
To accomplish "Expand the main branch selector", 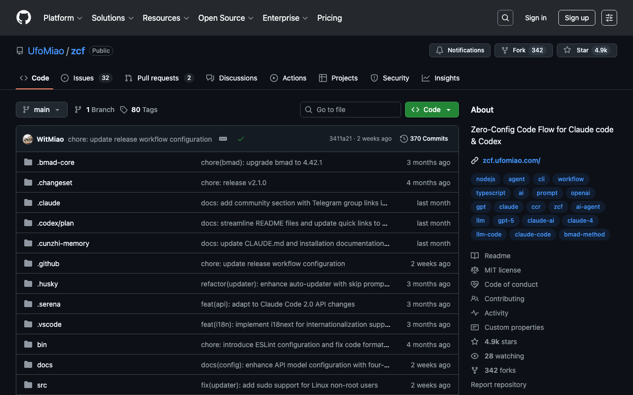I will click(x=42, y=110).
